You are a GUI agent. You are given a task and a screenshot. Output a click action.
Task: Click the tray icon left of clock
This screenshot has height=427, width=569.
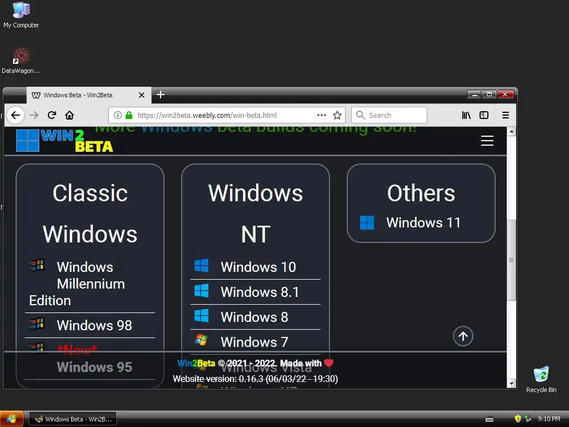[528, 419]
